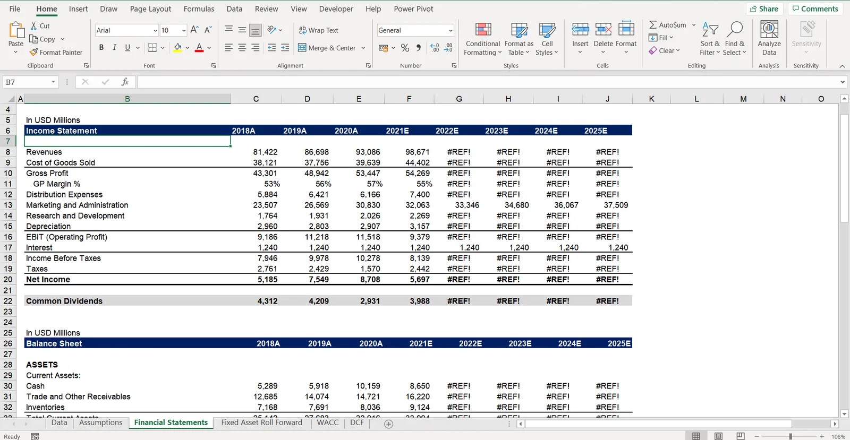Click the fill color swatch bucket

pyautogui.click(x=177, y=47)
